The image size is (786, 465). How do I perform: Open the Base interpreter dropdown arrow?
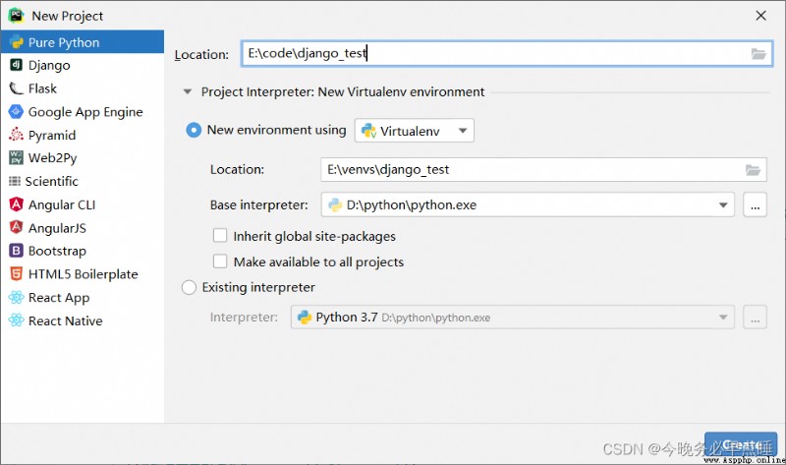click(x=723, y=204)
